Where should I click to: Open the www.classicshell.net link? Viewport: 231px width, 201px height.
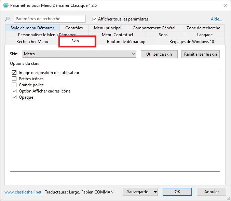pos(23,192)
